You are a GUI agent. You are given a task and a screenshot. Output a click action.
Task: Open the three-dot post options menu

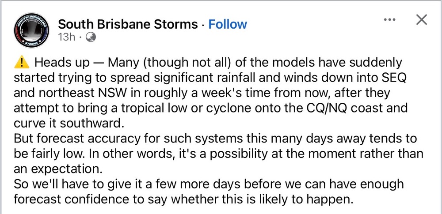click(x=389, y=20)
